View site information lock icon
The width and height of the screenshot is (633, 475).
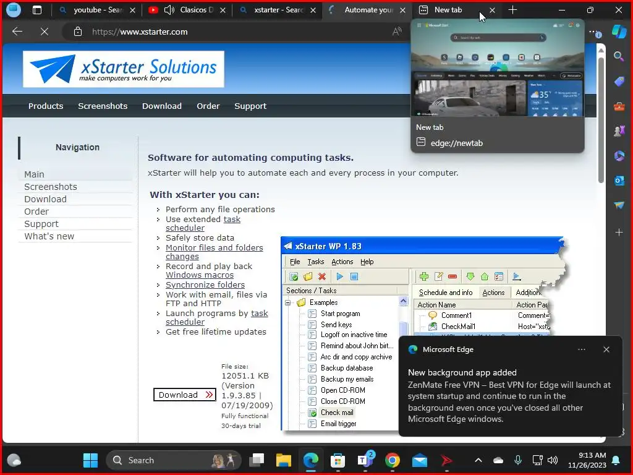[x=78, y=32]
